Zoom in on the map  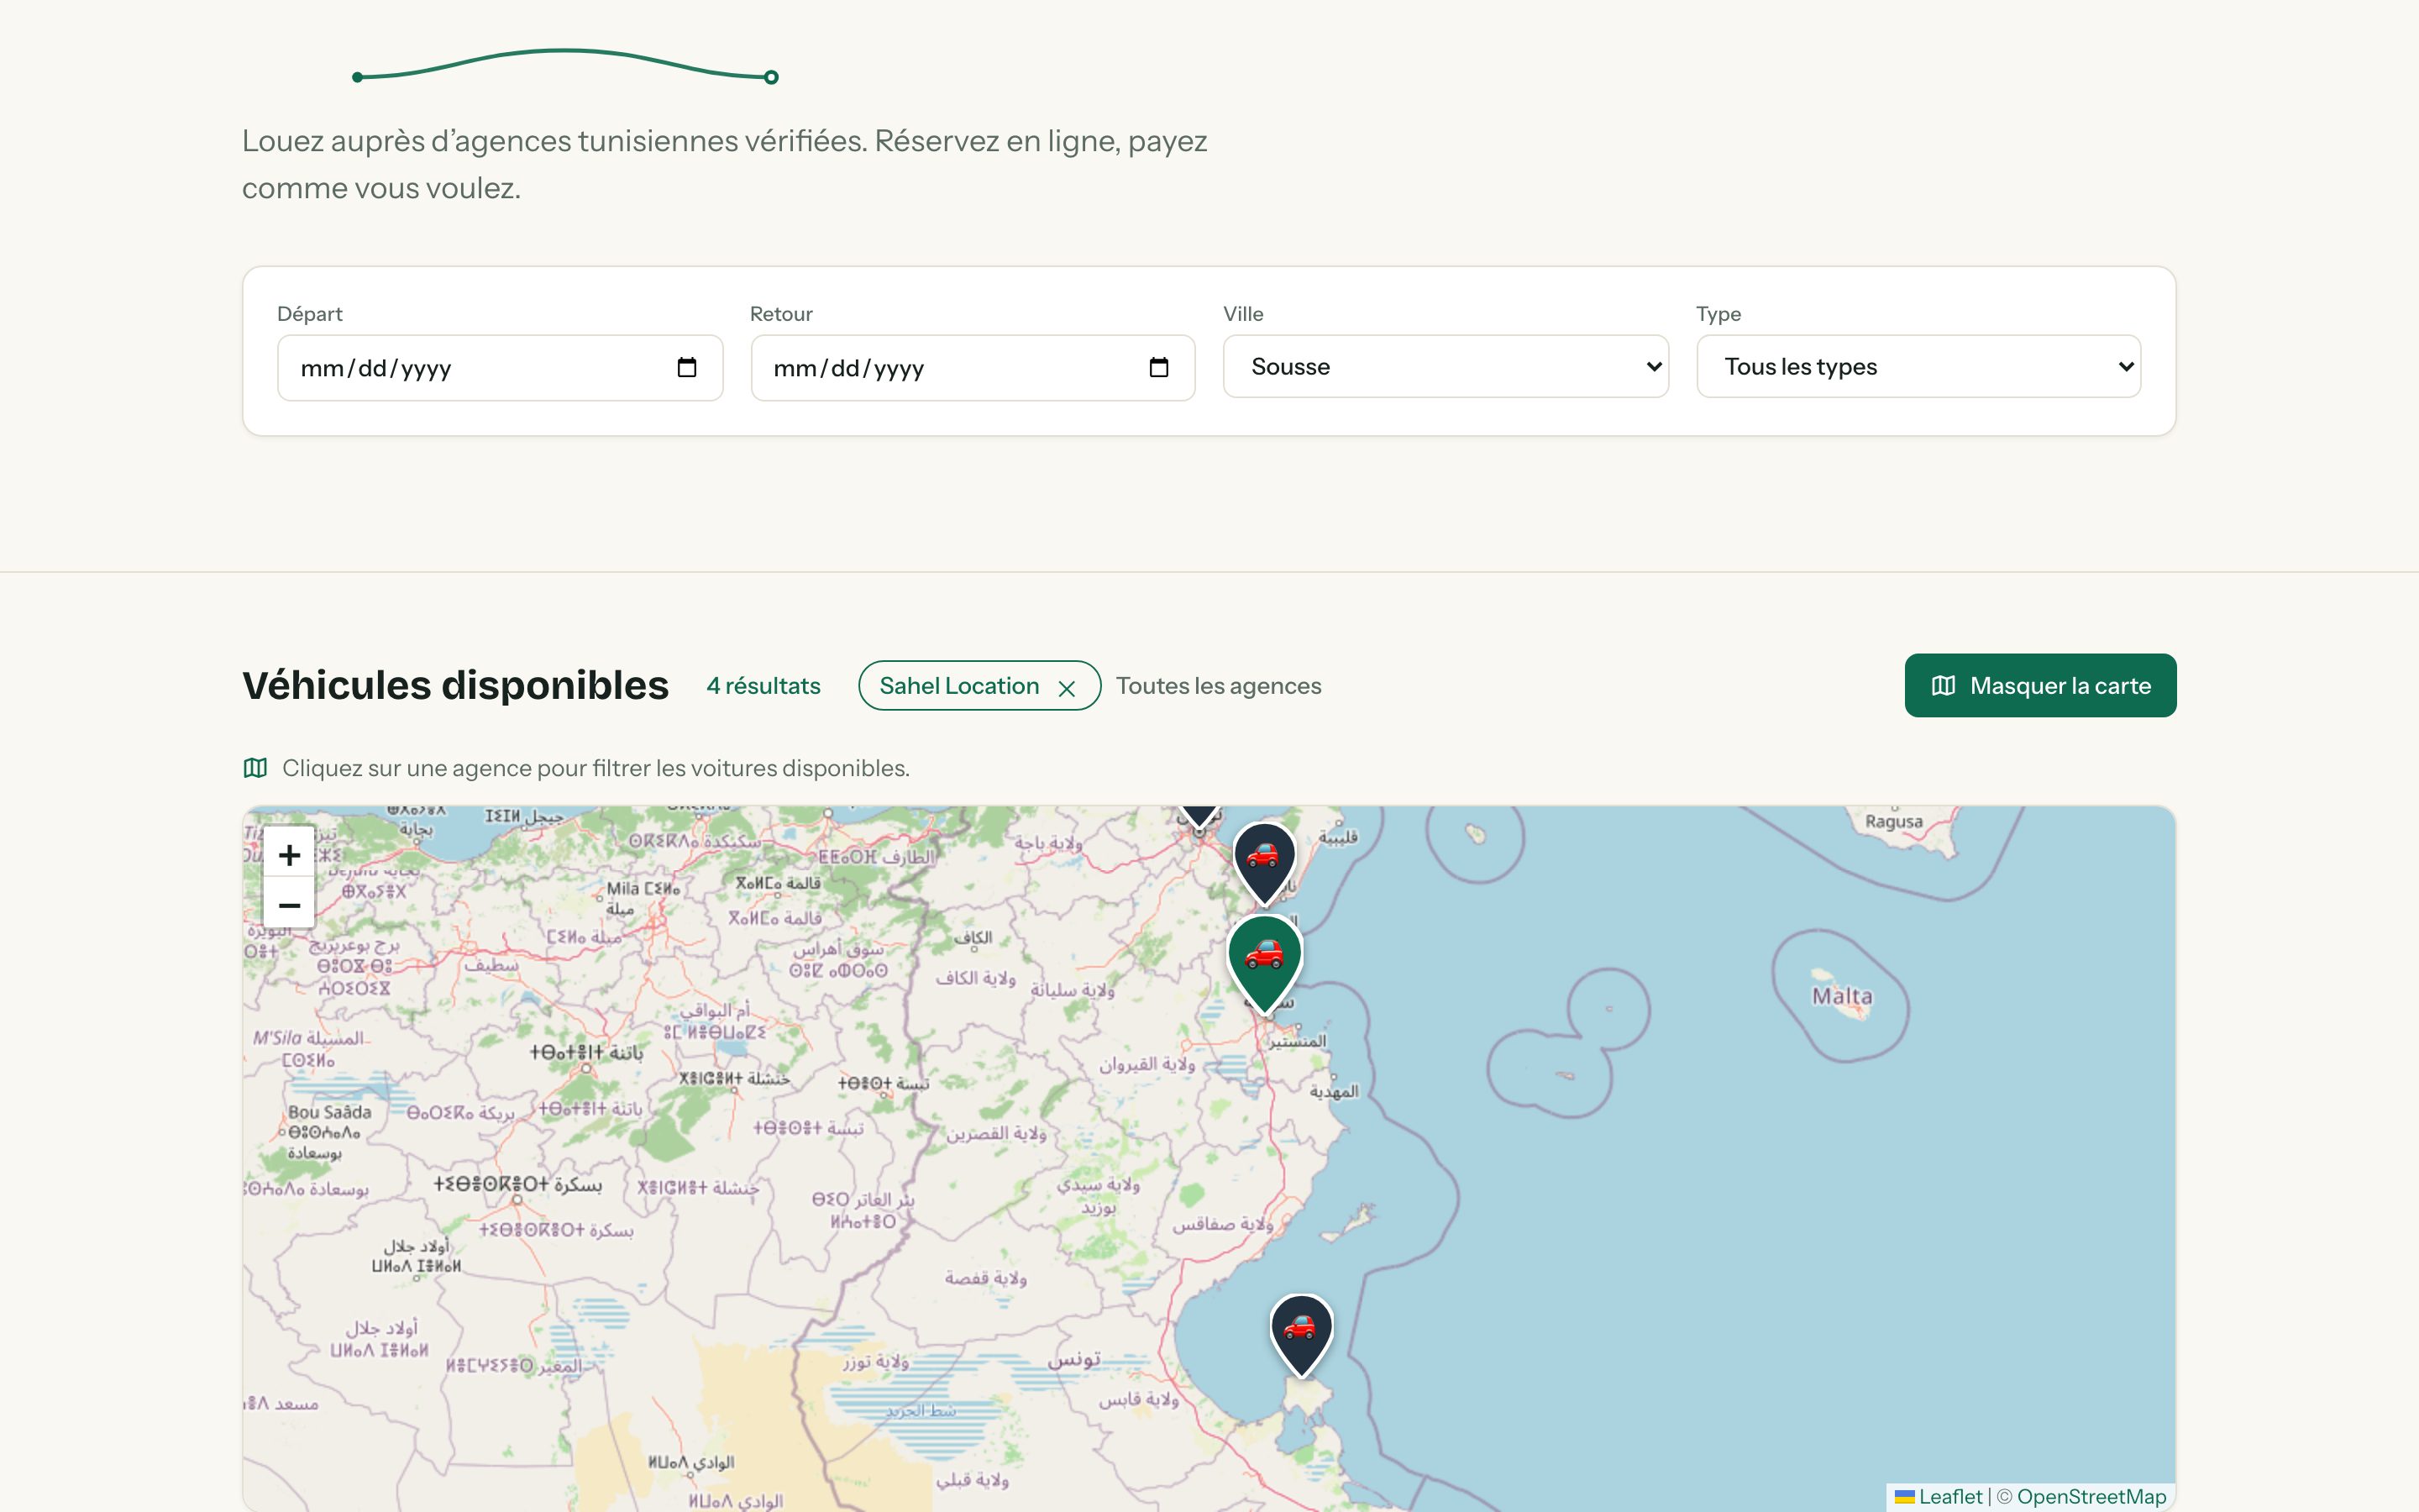289,854
